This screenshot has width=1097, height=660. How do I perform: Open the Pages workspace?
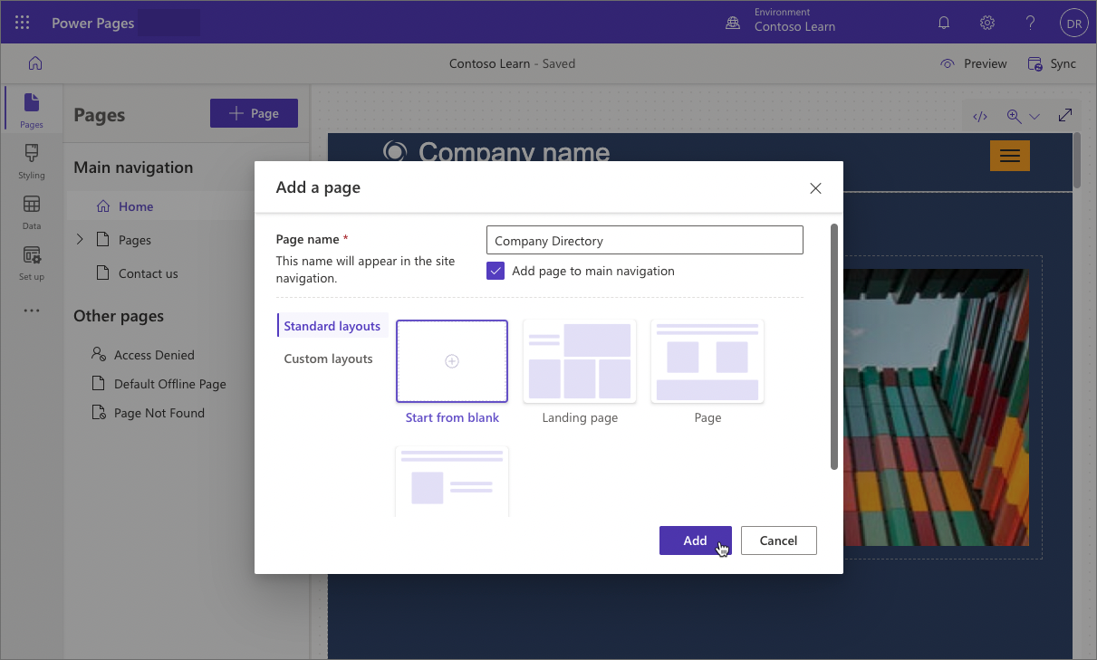tap(32, 110)
